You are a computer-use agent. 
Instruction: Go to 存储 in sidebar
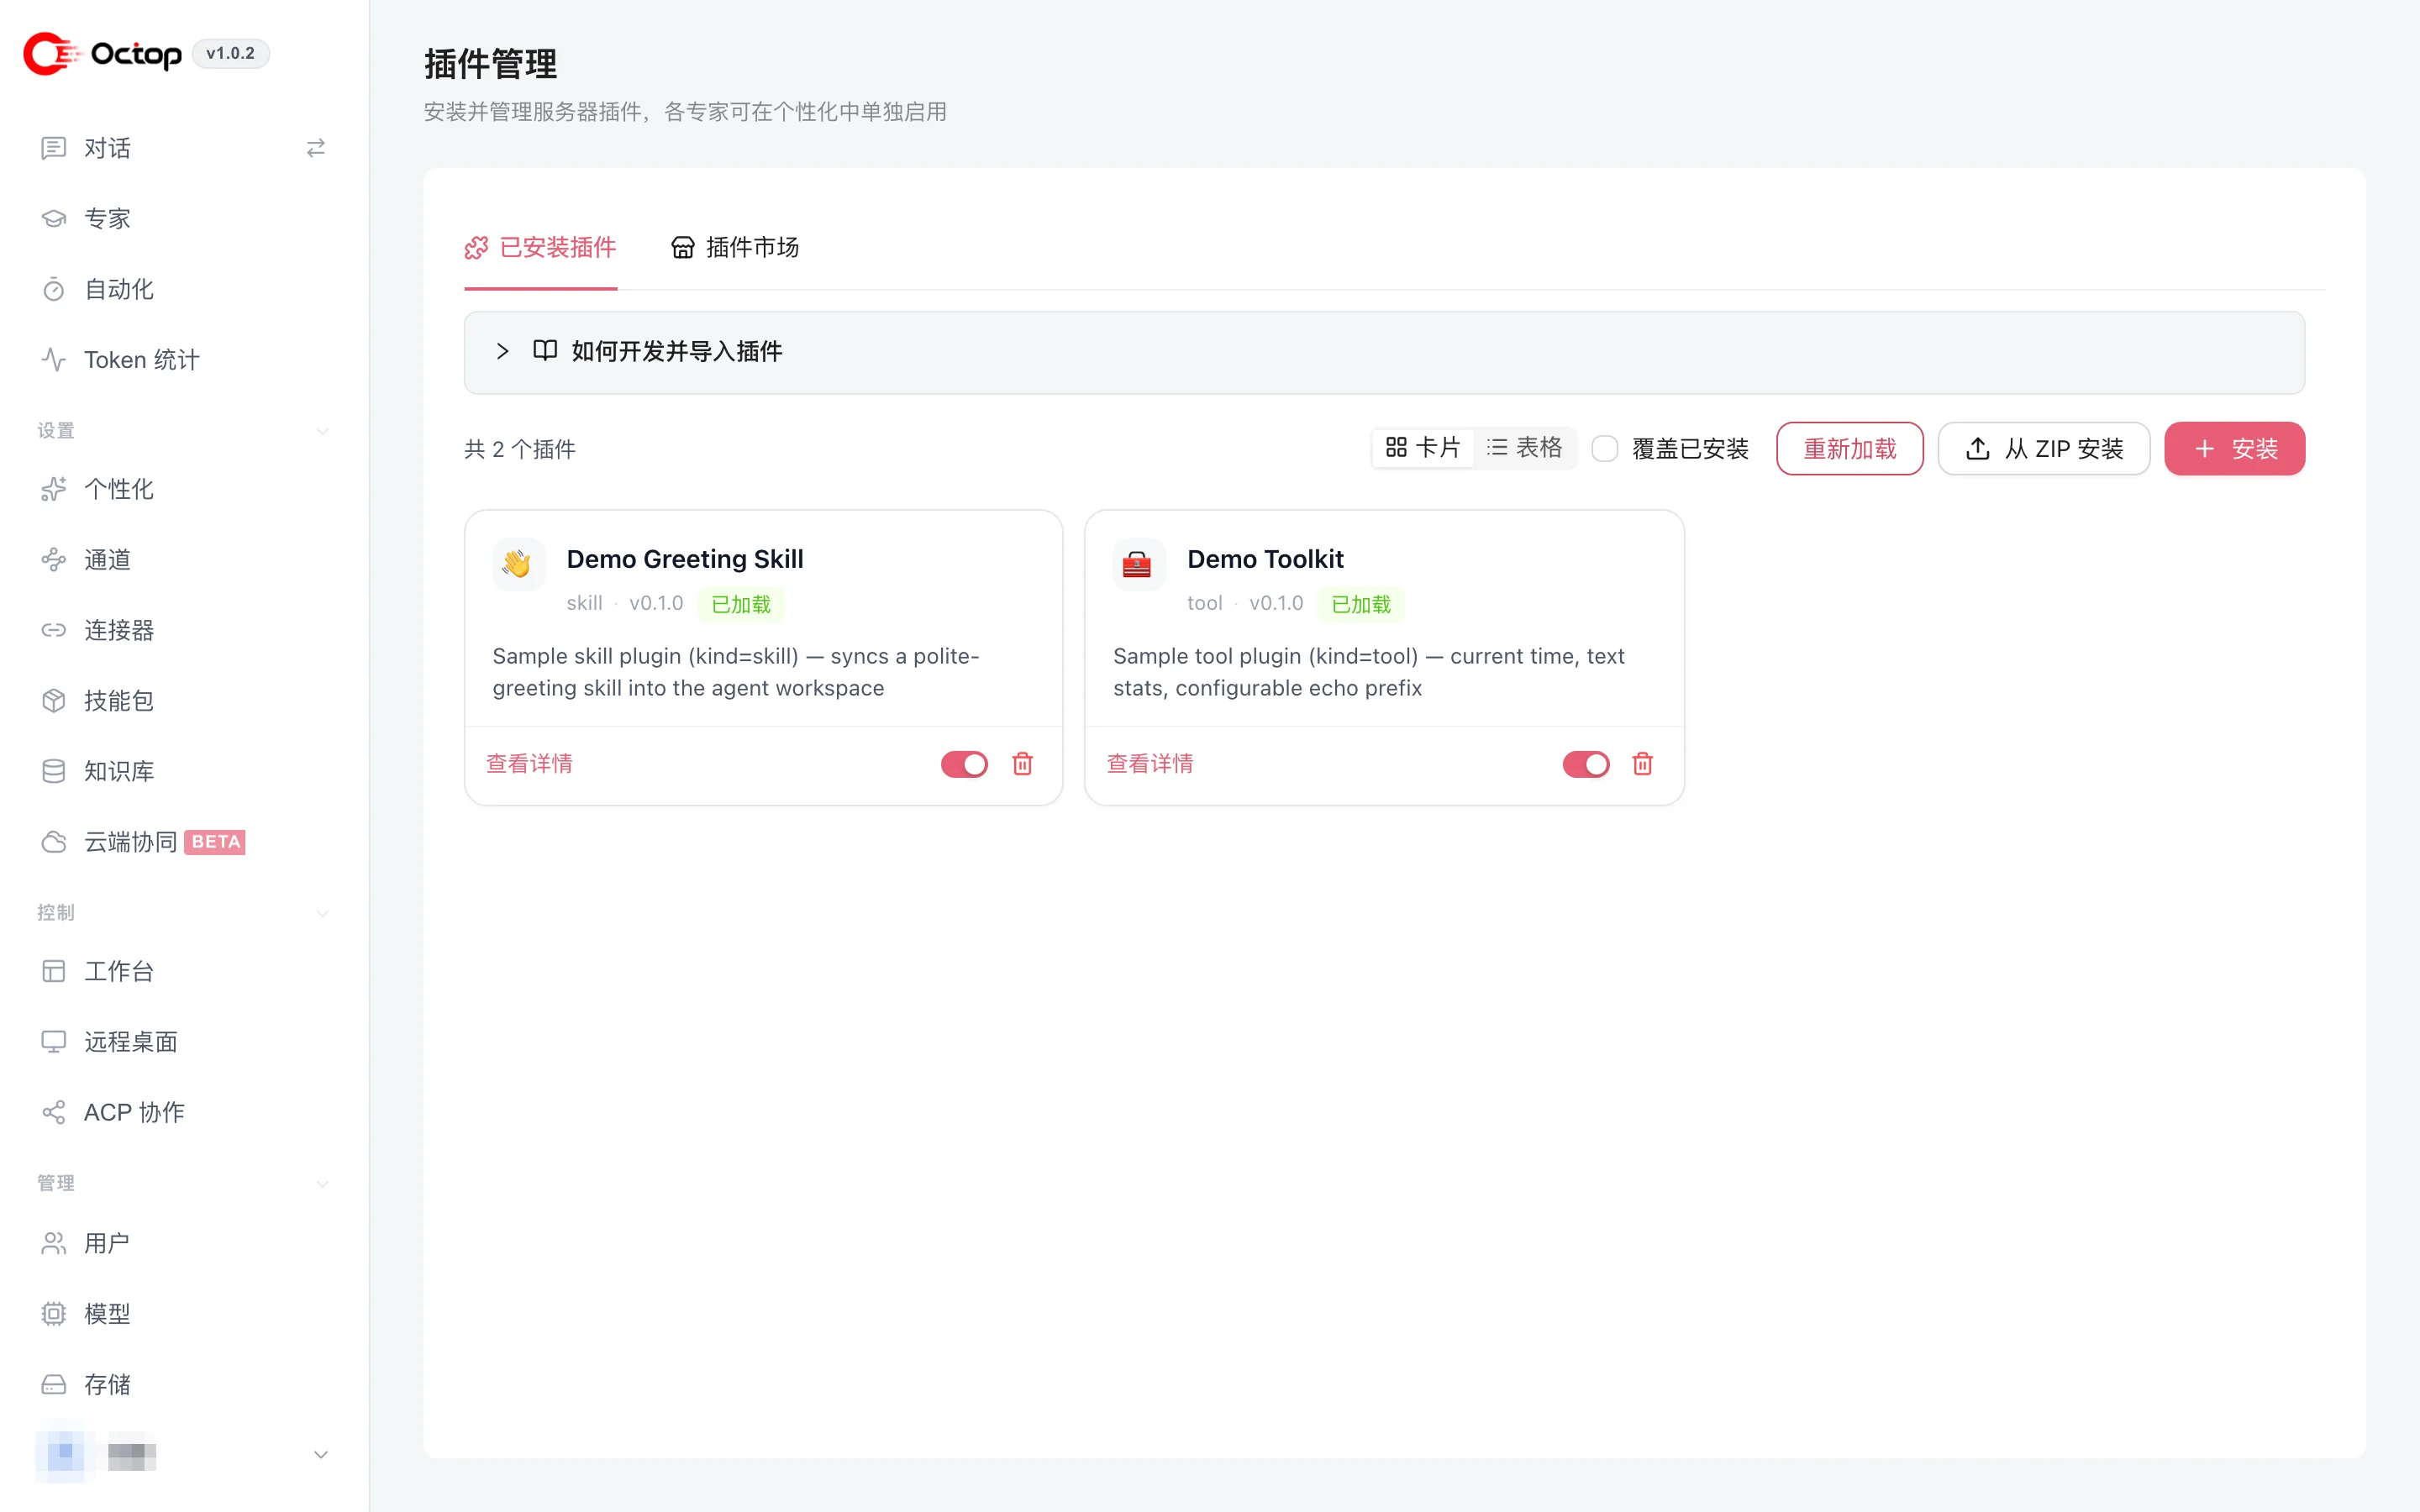coord(107,1384)
